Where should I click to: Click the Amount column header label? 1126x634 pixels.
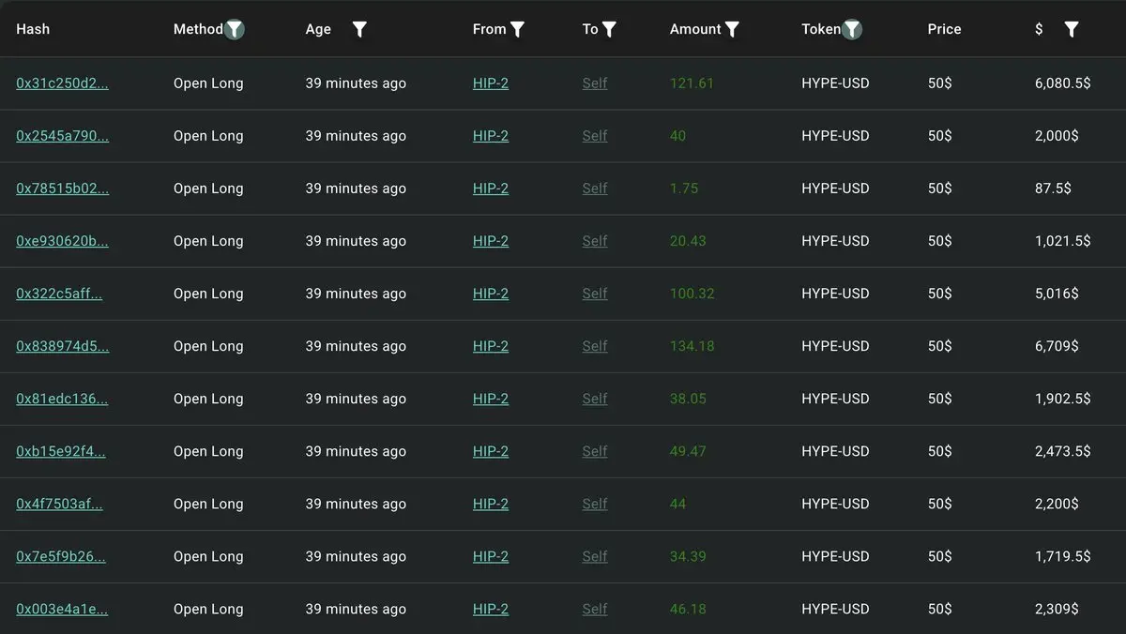click(695, 29)
